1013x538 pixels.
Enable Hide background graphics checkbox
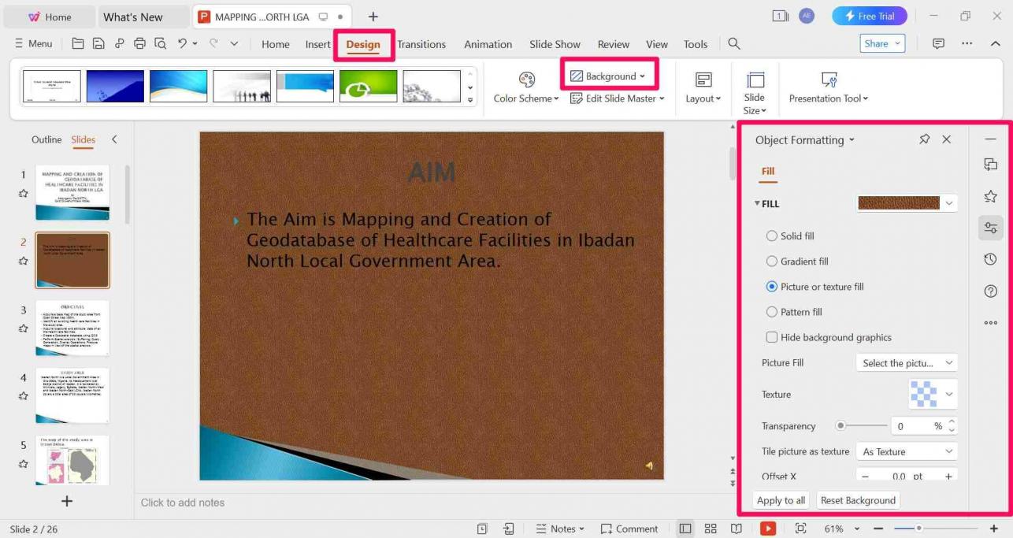[772, 337]
